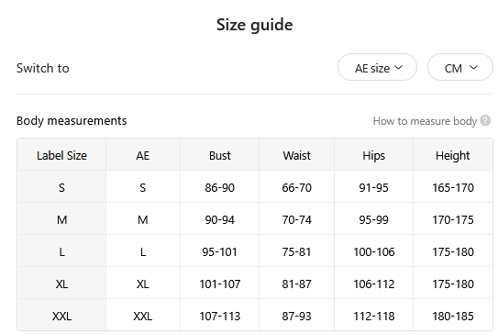Select the Bust column header

[220, 155]
